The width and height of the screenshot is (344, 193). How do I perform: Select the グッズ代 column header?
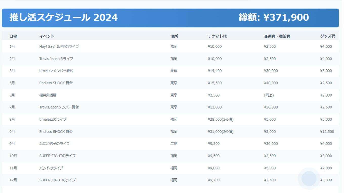[x=328, y=36]
